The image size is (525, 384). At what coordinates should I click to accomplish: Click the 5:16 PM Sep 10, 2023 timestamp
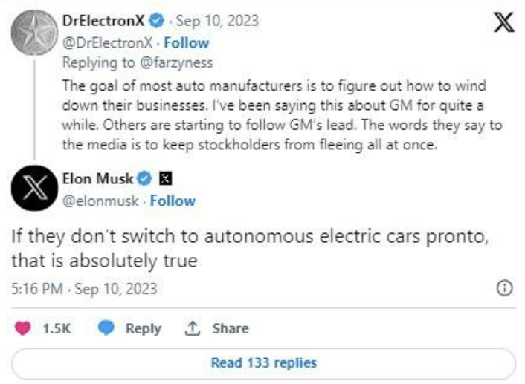84,289
